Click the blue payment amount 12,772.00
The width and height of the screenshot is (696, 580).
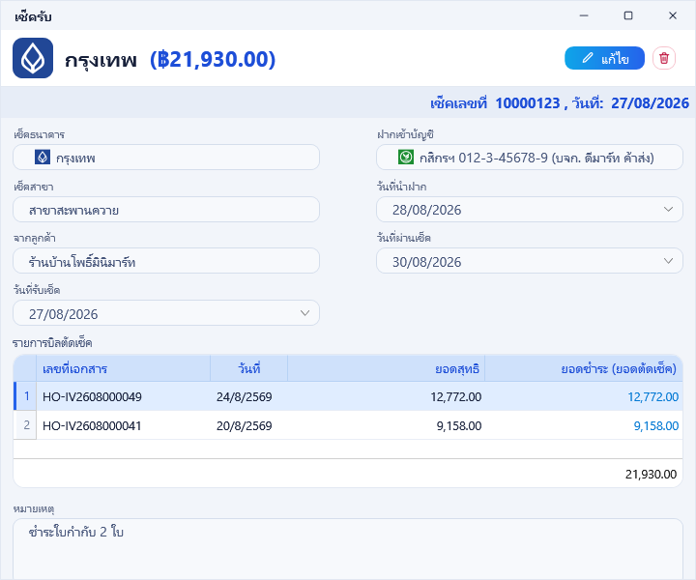pos(652,396)
